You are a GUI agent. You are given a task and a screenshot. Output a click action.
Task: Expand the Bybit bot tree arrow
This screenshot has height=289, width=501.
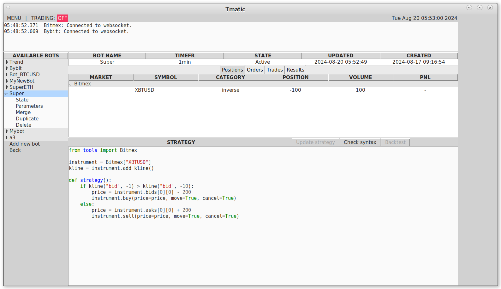7,68
